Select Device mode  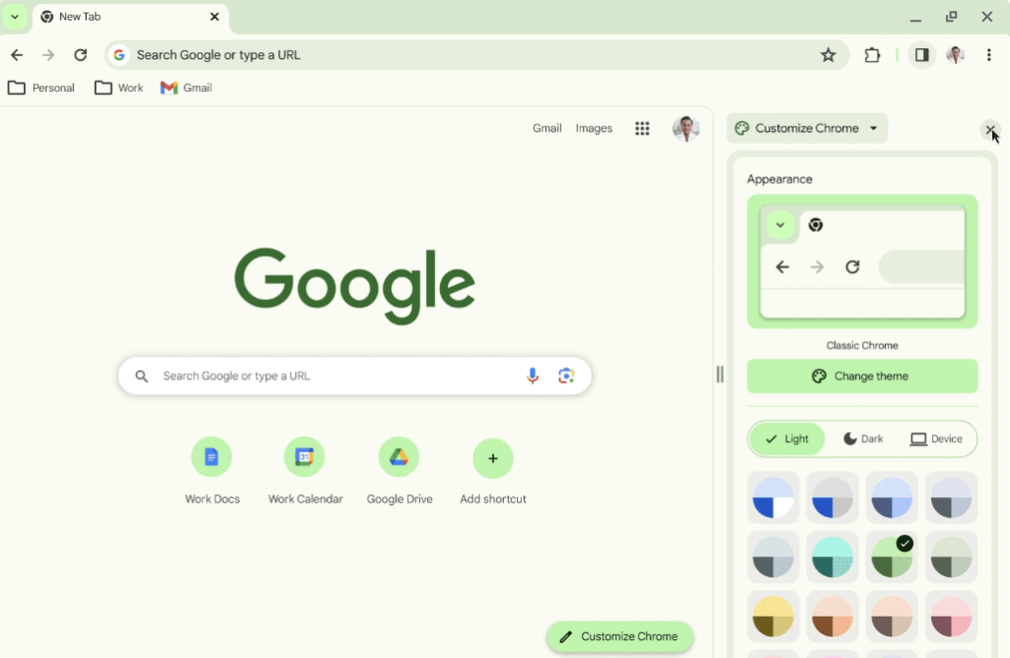click(936, 439)
